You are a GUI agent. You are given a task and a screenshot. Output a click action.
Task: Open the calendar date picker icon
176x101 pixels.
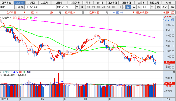(77, 7)
